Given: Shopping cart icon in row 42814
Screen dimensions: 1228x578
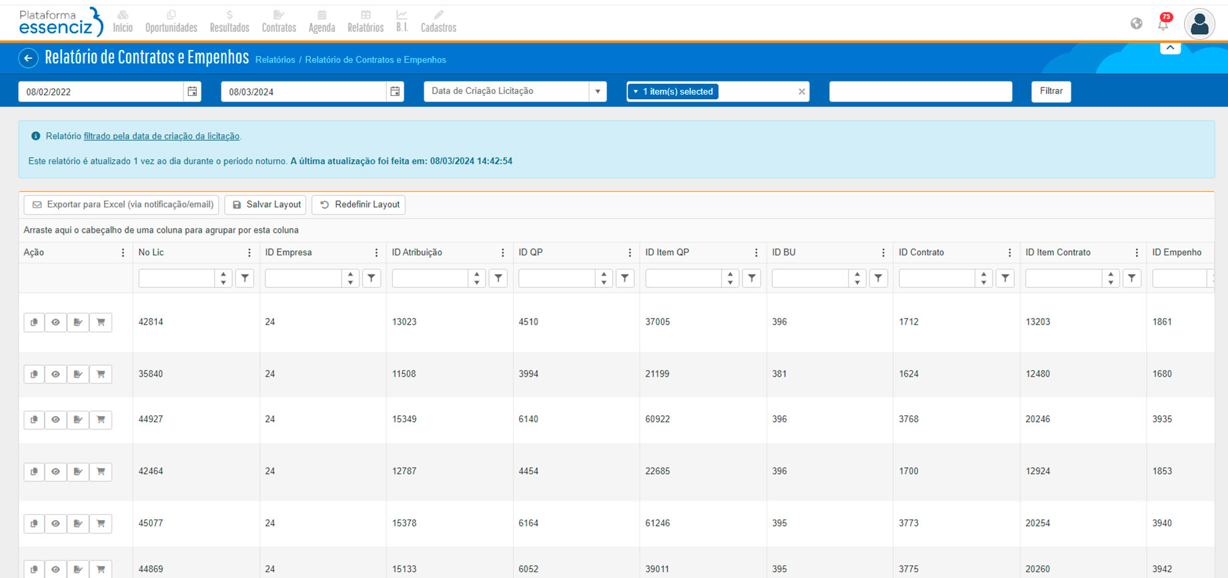Looking at the screenshot, I should (x=101, y=322).
